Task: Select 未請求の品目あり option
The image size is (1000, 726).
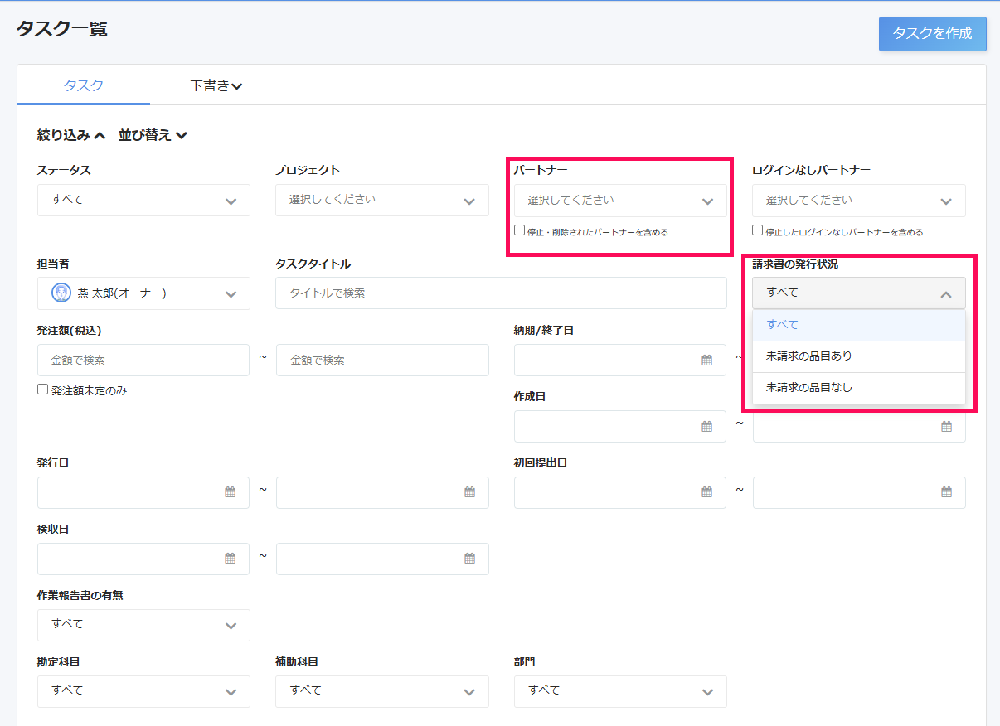Action: coord(859,356)
